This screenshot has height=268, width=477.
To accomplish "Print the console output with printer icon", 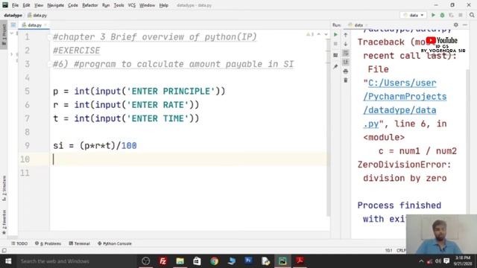I will pos(346,71).
